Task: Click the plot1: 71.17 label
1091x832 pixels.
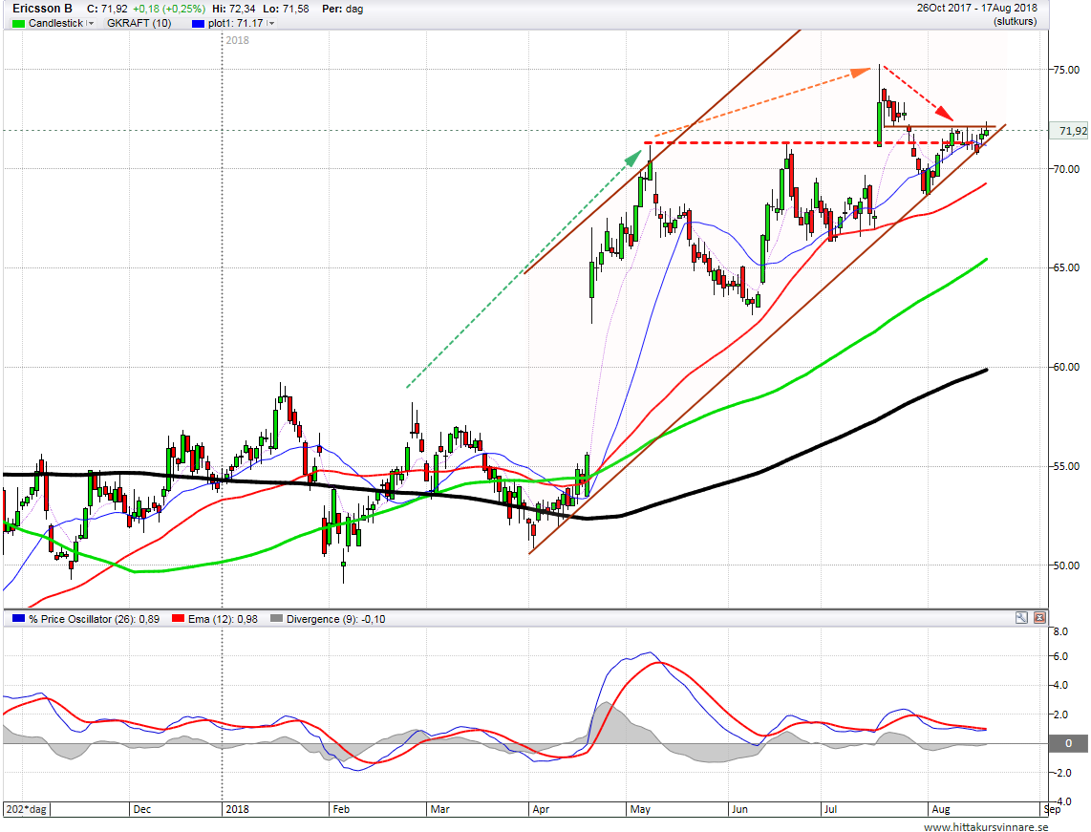Action: 236,24
